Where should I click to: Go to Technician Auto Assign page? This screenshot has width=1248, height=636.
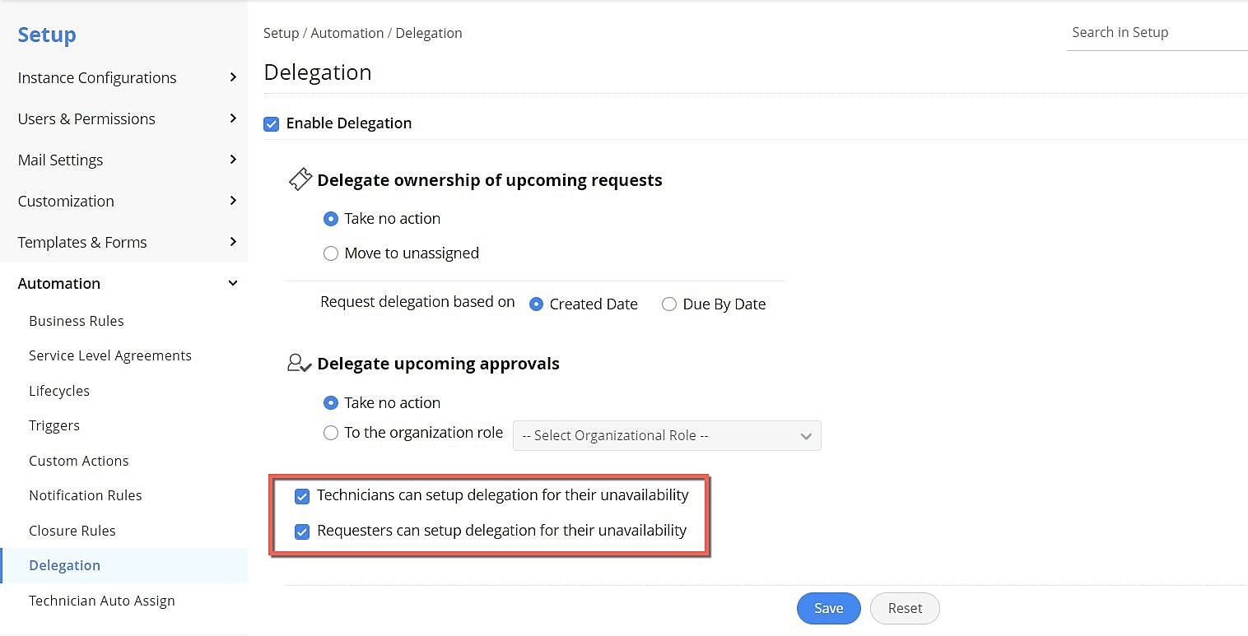102,601
